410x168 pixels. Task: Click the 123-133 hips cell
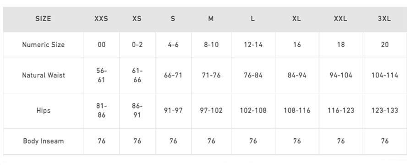[x=385, y=110]
